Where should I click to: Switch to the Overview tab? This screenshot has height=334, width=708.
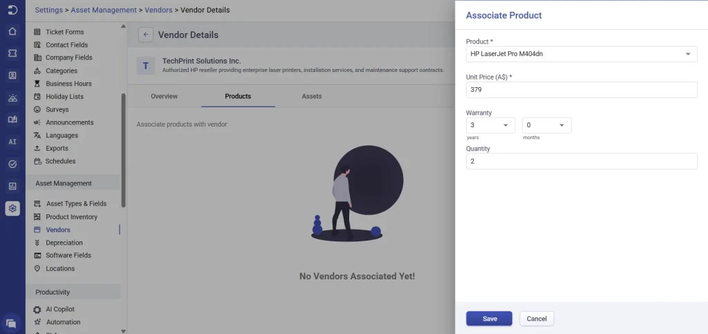pos(164,96)
